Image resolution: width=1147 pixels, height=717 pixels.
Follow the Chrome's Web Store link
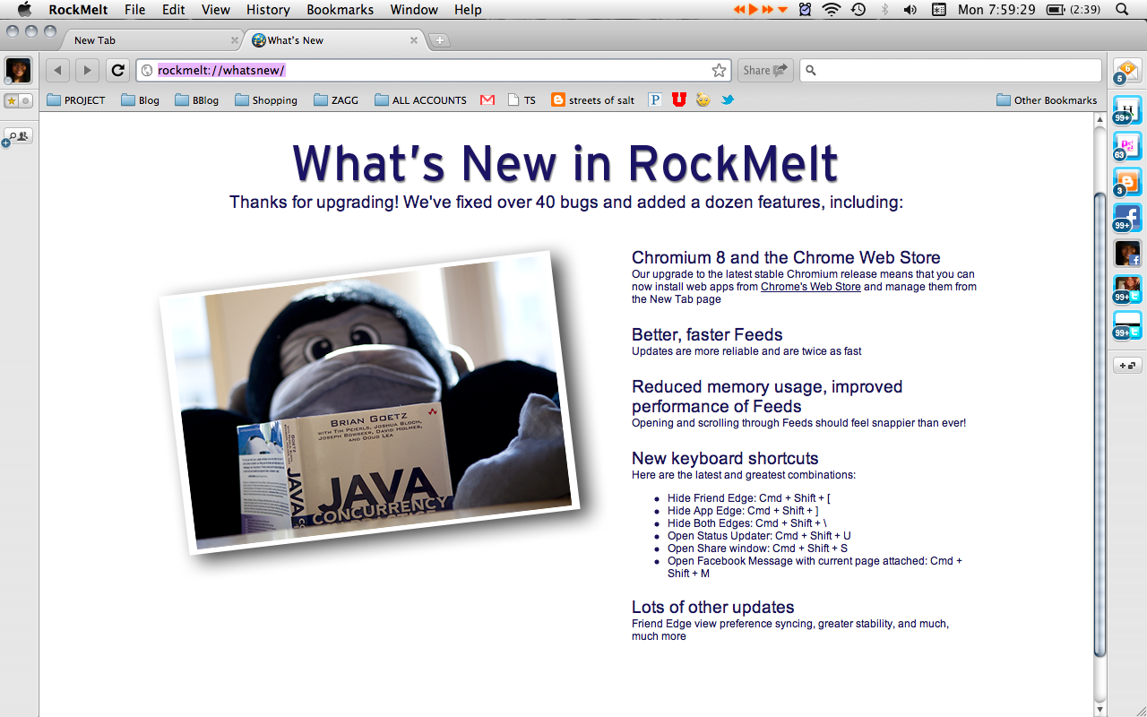811,287
